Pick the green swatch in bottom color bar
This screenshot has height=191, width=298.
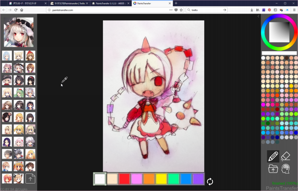click(x=174, y=179)
